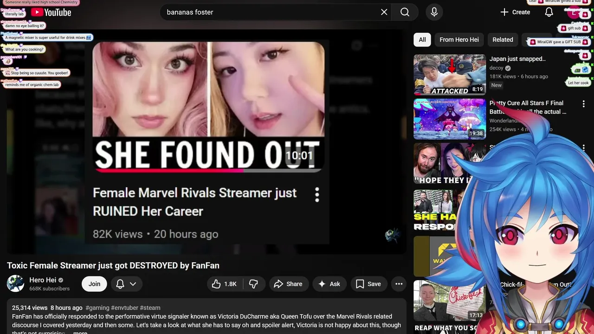Like the video (1.8K)

coord(225,284)
